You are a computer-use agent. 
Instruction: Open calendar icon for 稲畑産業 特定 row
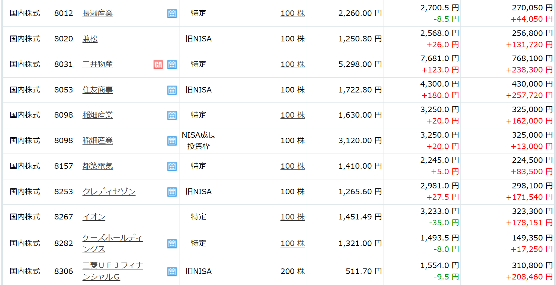pyautogui.click(x=172, y=115)
